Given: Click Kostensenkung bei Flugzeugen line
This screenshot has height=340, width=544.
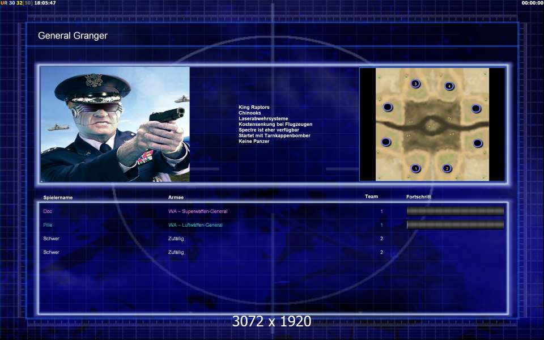Looking at the screenshot, I should pos(275,124).
